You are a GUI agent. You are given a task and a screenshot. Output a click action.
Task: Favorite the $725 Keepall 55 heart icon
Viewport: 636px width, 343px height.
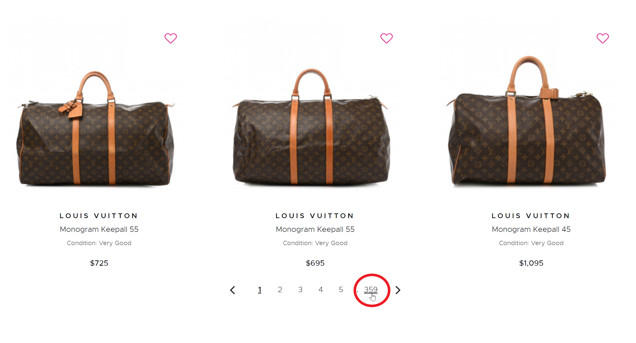[170, 38]
